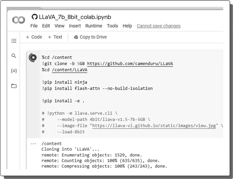Image resolution: width=233 pixels, height=179 pixels.
Task: Open the Help menu
Action: tap(127, 26)
